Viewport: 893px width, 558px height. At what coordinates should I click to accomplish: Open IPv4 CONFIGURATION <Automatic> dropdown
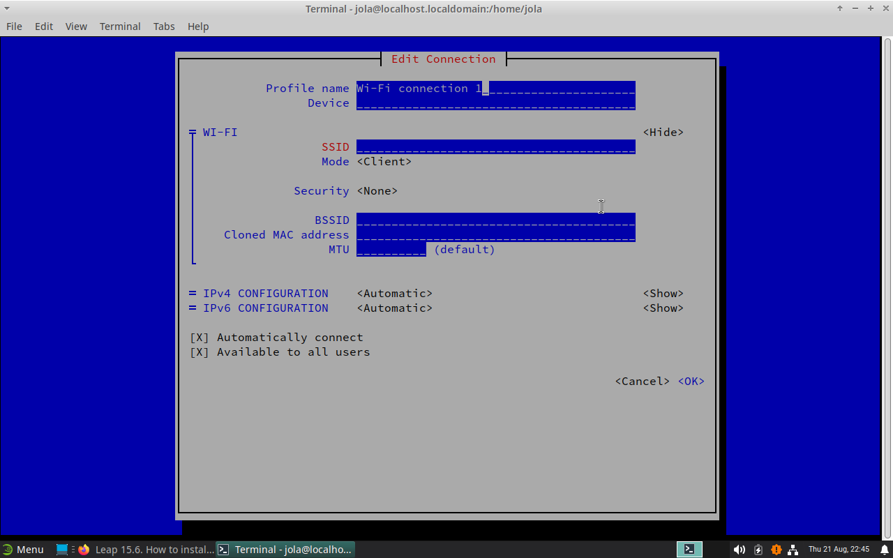[x=394, y=294]
